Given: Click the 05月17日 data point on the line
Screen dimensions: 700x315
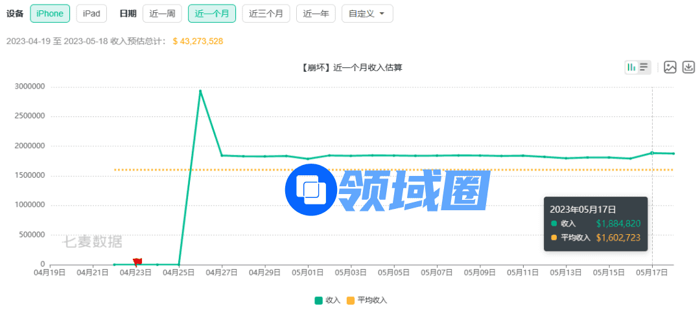Looking at the screenshot, I should click(x=652, y=153).
